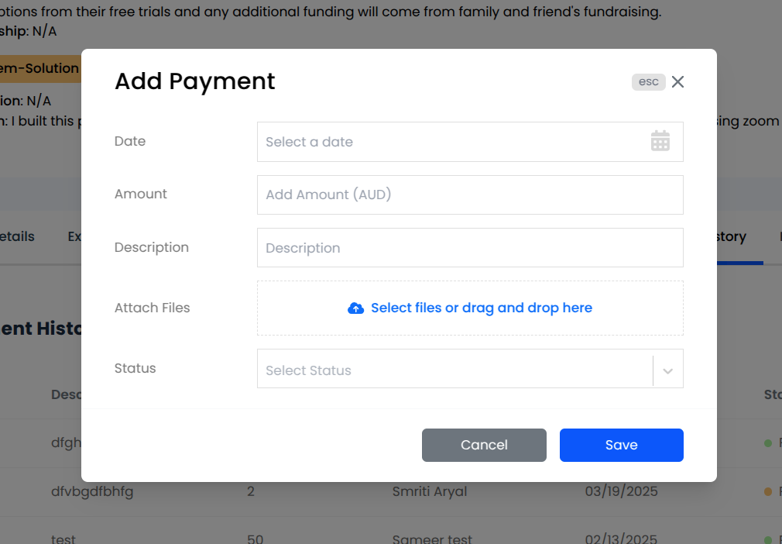Click inside the Description text field

pos(465,247)
